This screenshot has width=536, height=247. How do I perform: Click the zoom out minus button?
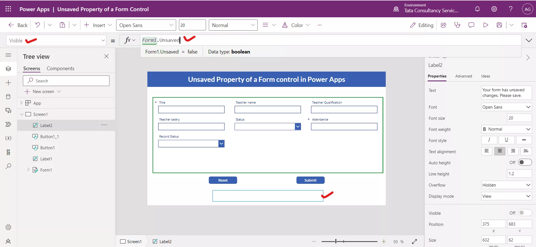[x=314, y=241]
